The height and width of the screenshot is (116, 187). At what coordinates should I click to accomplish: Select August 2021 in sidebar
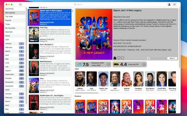15,71
